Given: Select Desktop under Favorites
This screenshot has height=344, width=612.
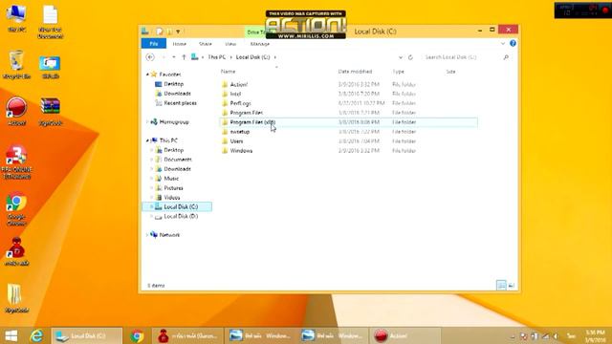Looking at the screenshot, I should (173, 84).
